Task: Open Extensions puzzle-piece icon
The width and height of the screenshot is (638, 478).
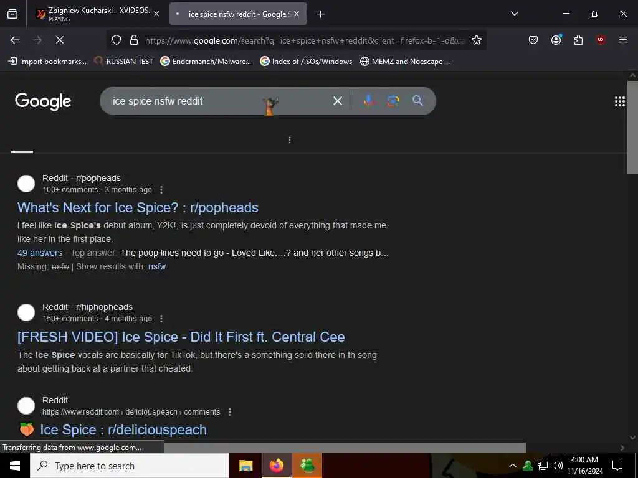Action: point(578,40)
